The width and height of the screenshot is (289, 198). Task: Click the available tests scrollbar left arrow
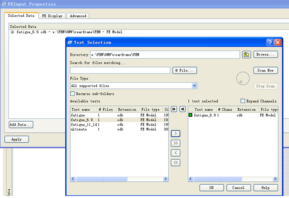[x=73, y=179]
